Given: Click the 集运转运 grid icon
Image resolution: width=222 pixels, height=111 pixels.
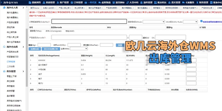Looking at the screenshot, I should [x=156, y=2].
